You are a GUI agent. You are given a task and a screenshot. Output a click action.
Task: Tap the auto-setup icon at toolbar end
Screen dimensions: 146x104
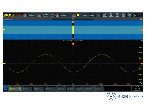point(140,15)
